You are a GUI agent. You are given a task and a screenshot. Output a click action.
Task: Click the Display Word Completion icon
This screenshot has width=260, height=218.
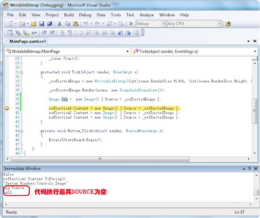[34, 33]
